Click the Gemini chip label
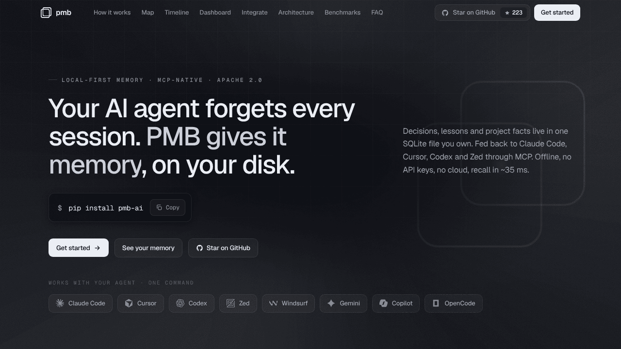621x349 pixels. pyautogui.click(x=350, y=303)
